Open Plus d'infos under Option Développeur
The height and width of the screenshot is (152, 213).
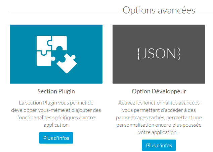(159, 145)
